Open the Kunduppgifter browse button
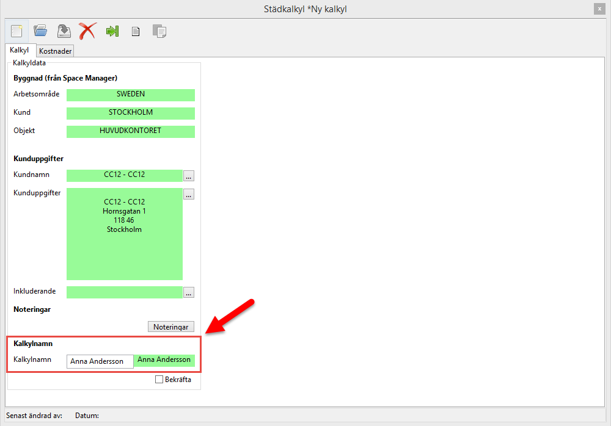611x426 pixels. tap(189, 194)
